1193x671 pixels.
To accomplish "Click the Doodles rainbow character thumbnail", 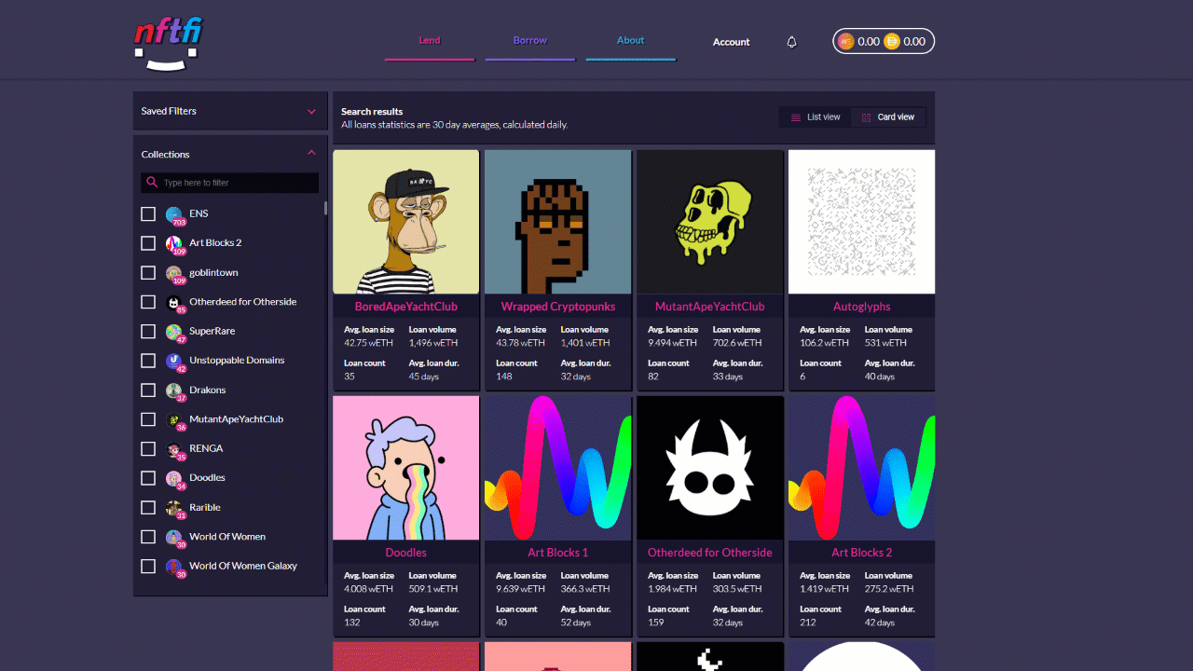I will point(406,468).
